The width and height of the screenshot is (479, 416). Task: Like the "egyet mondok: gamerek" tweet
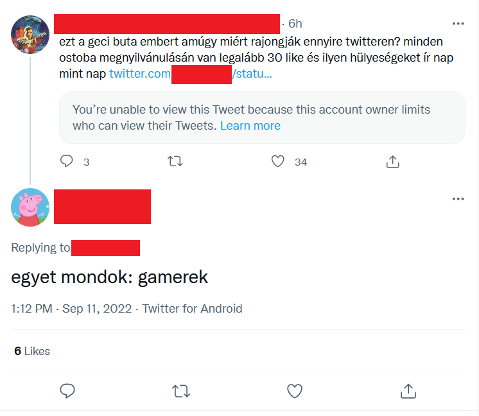coord(294,390)
